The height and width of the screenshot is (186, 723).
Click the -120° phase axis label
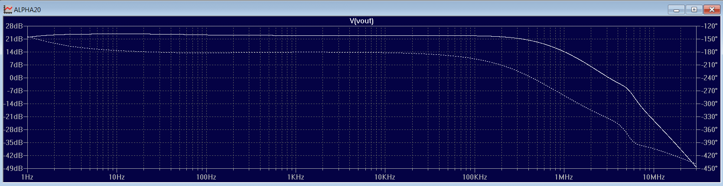point(710,26)
